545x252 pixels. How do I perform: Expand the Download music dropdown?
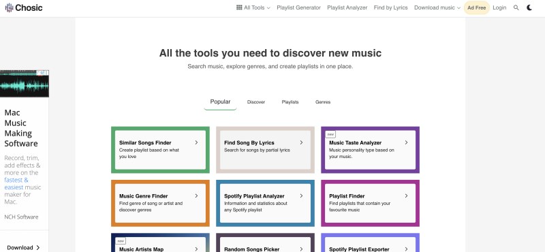[x=437, y=7]
